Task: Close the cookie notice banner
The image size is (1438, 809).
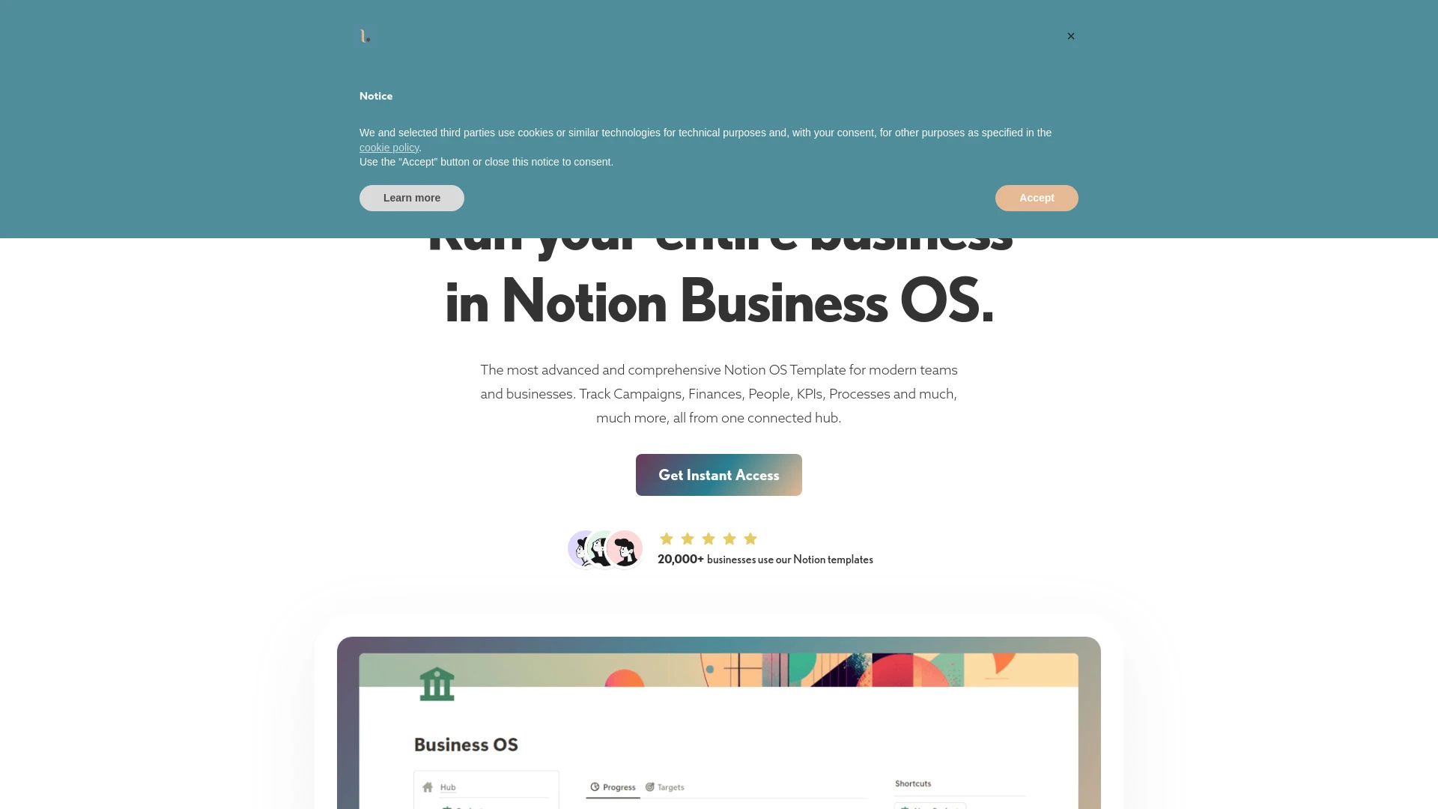Action: (1070, 35)
